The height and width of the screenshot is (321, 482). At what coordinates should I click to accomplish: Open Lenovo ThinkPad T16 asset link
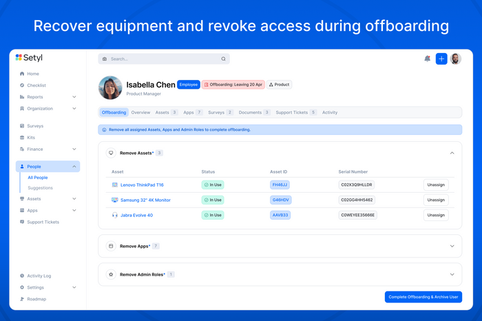coord(142,185)
